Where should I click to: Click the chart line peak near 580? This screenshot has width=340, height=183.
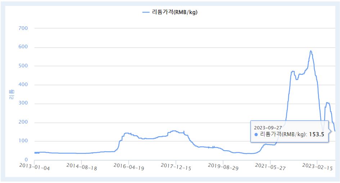click(310, 51)
